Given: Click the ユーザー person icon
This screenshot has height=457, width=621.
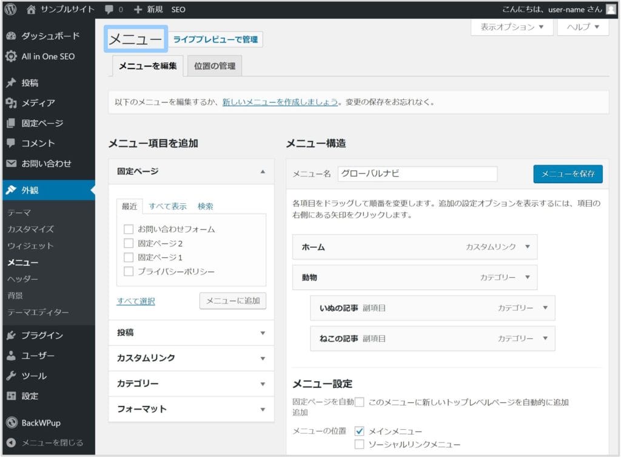Looking at the screenshot, I should click(11, 356).
